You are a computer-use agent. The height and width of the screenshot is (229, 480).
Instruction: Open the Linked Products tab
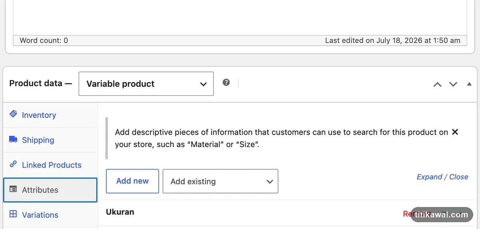pos(50,165)
